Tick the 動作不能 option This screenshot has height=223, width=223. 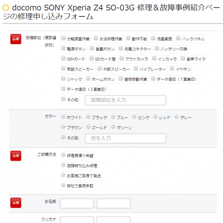[128, 38]
